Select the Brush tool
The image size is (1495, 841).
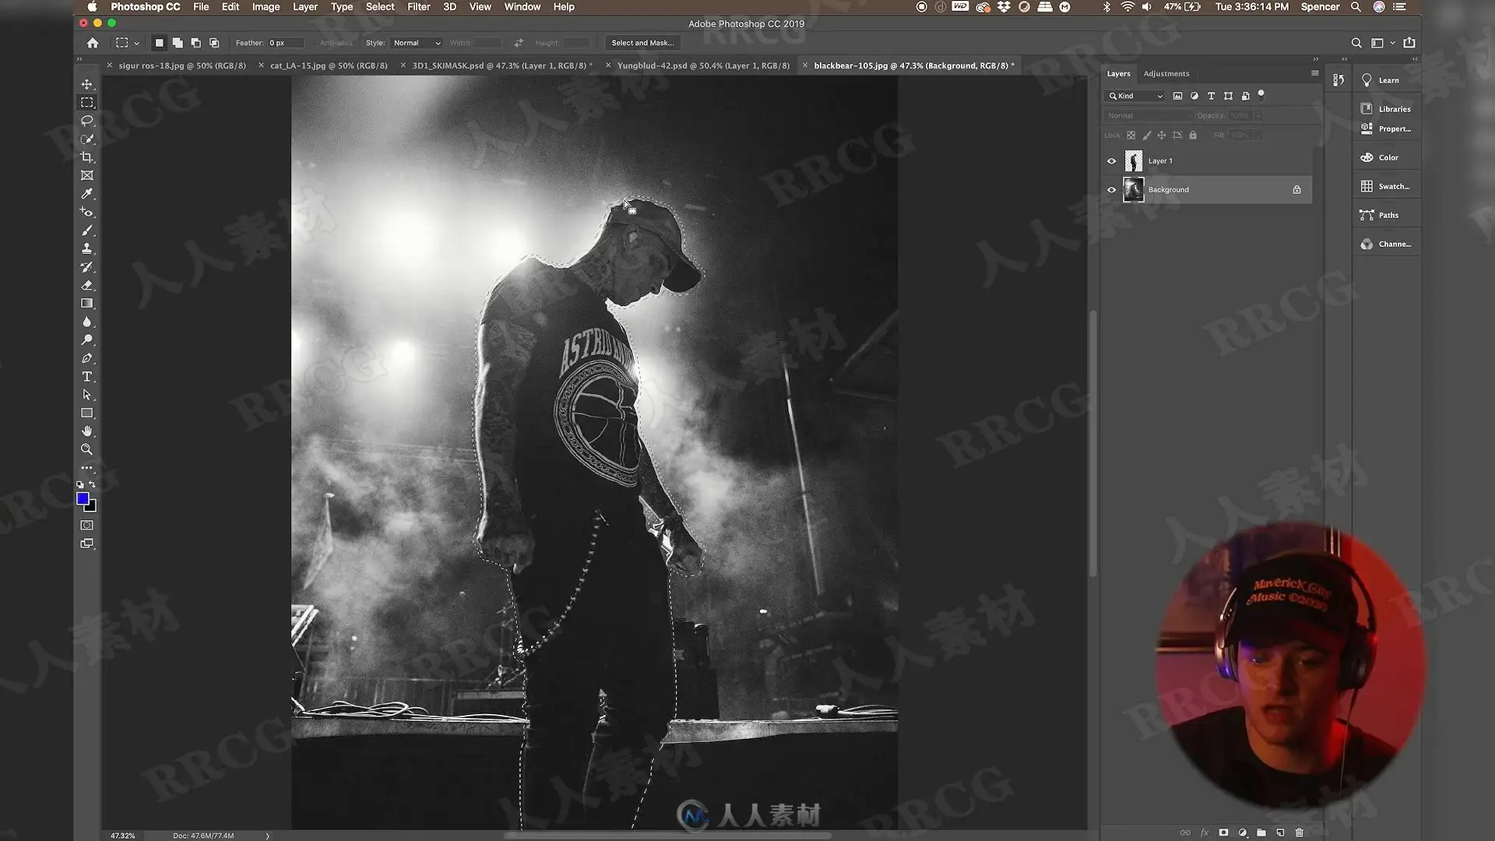86,230
